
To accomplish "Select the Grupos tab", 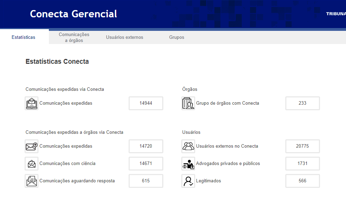I will tap(176, 37).
